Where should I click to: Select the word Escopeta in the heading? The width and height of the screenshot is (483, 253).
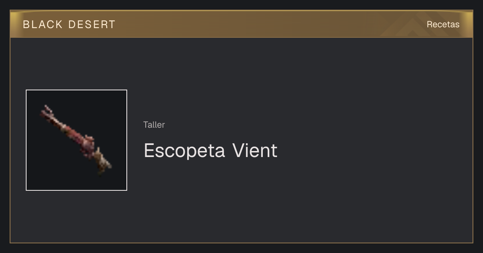pyautogui.click(x=184, y=151)
